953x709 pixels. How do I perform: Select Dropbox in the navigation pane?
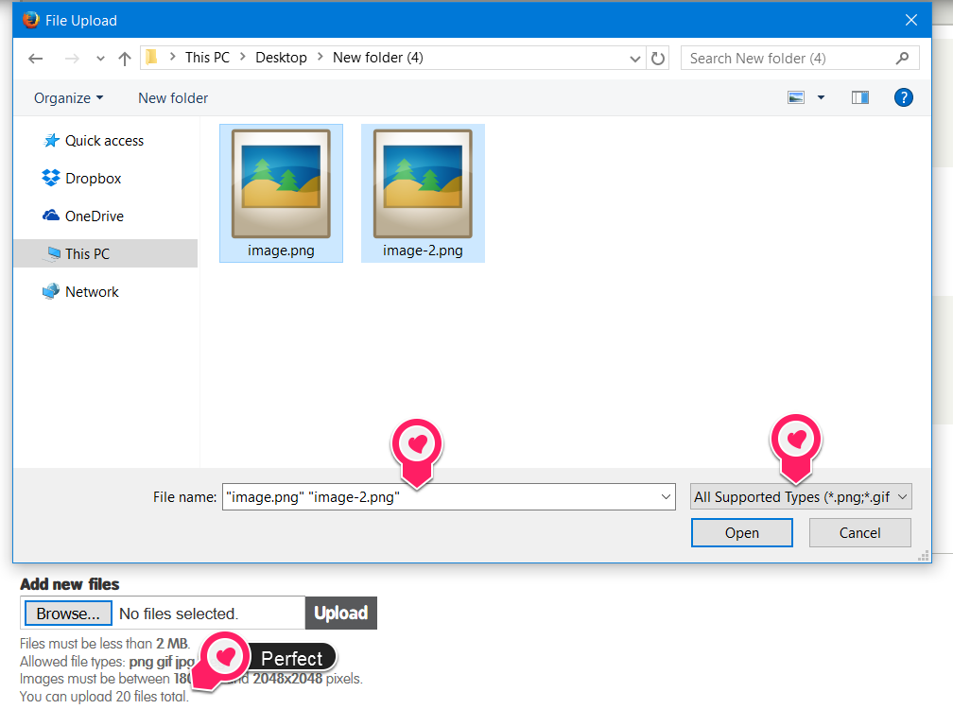pos(93,179)
